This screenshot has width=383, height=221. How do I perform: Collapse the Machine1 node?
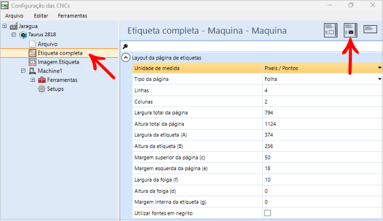pyautogui.click(x=23, y=71)
